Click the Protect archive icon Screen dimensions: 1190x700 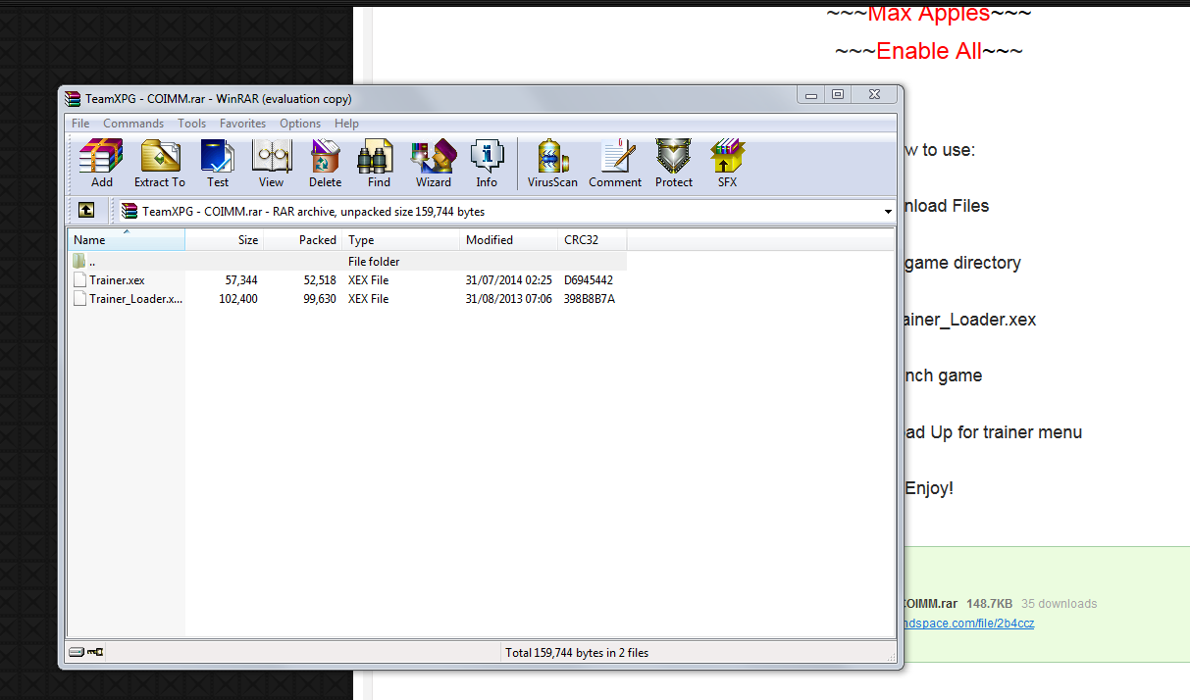674,163
